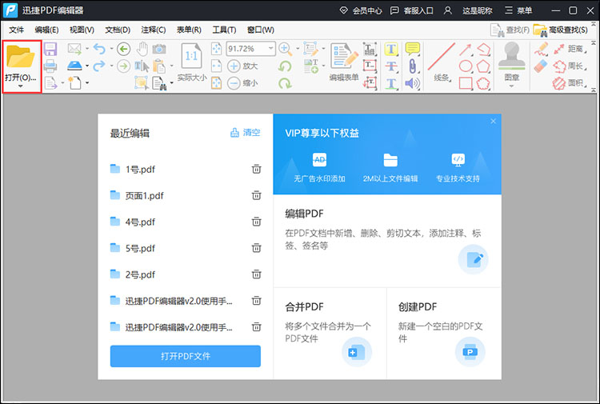Click the paperclip file attachment icon

tap(412, 66)
